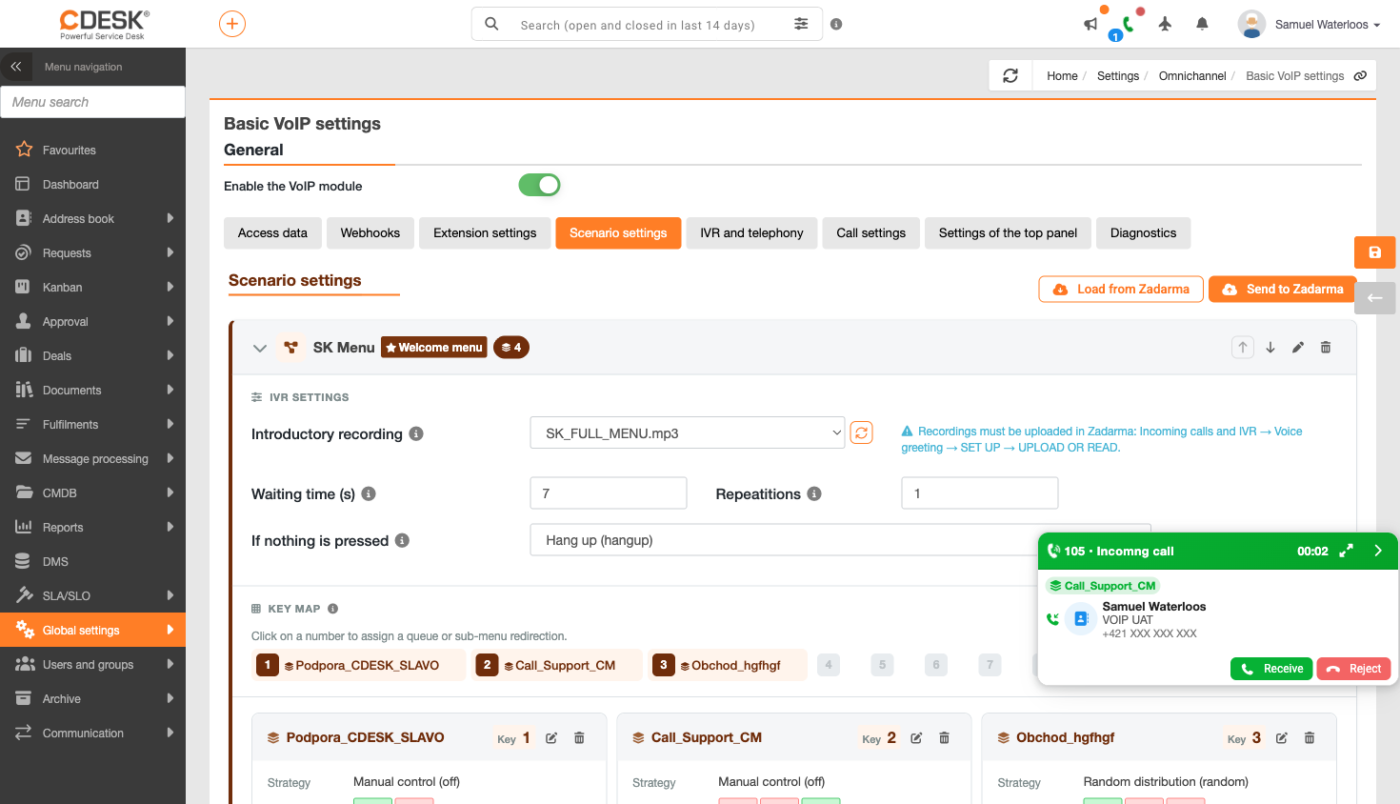Select key 1 Podpora_CDESK_SLAVO in key map
The image size is (1400, 804).
359,665
